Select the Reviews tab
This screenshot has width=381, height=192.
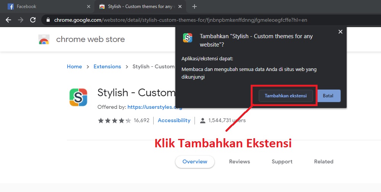tap(239, 162)
